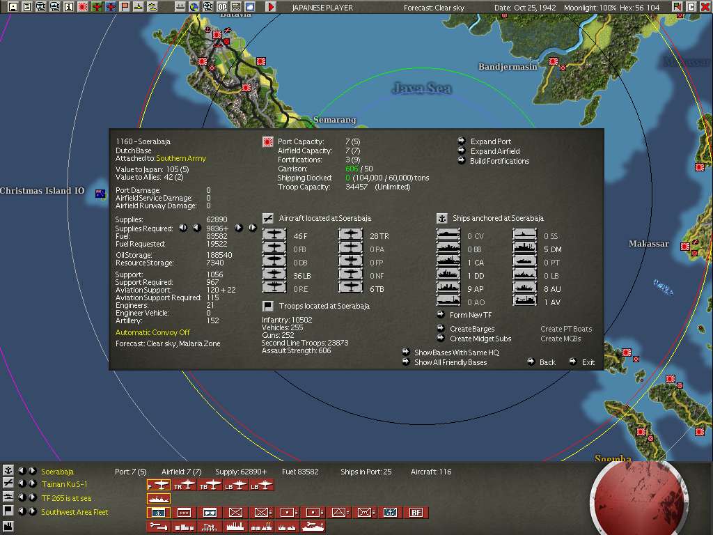Click the red plane on green icon

97,7
